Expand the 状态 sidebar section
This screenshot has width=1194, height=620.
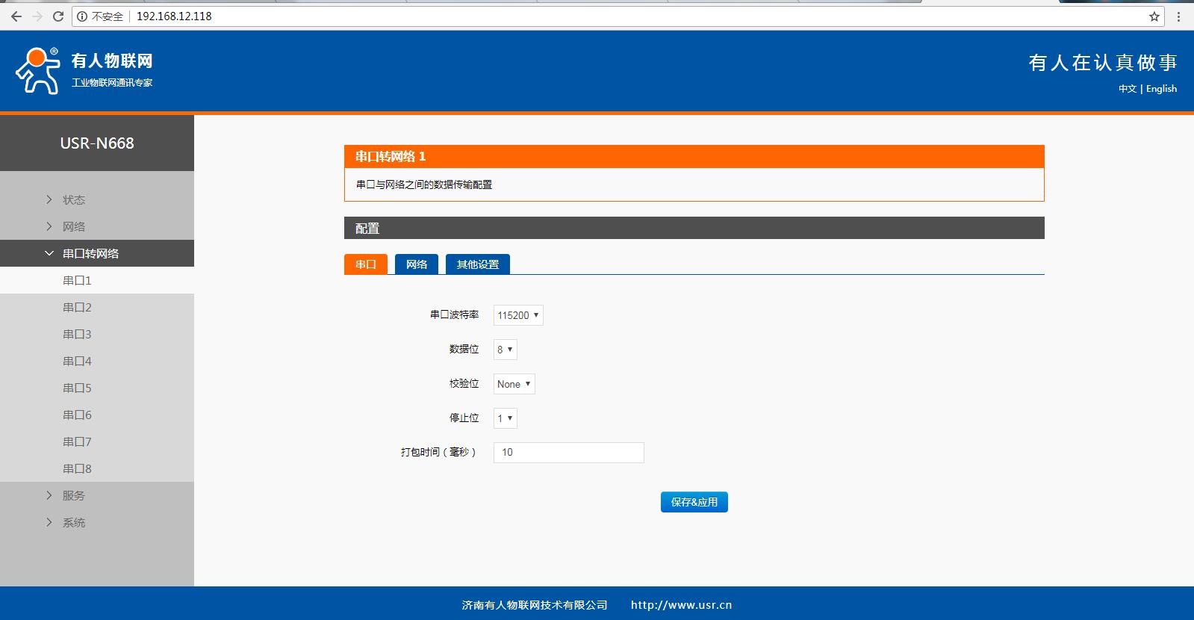(73, 199)
